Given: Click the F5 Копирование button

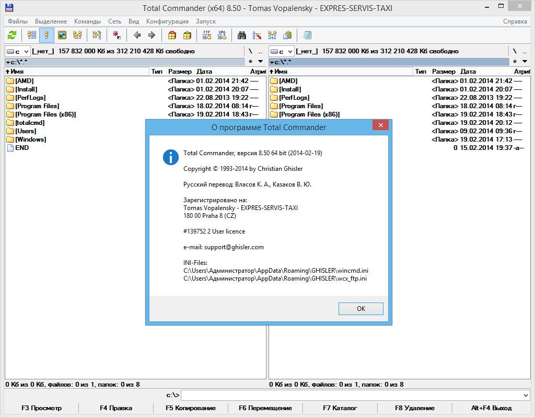Looking at the screenshot, I should click(191, 408).
